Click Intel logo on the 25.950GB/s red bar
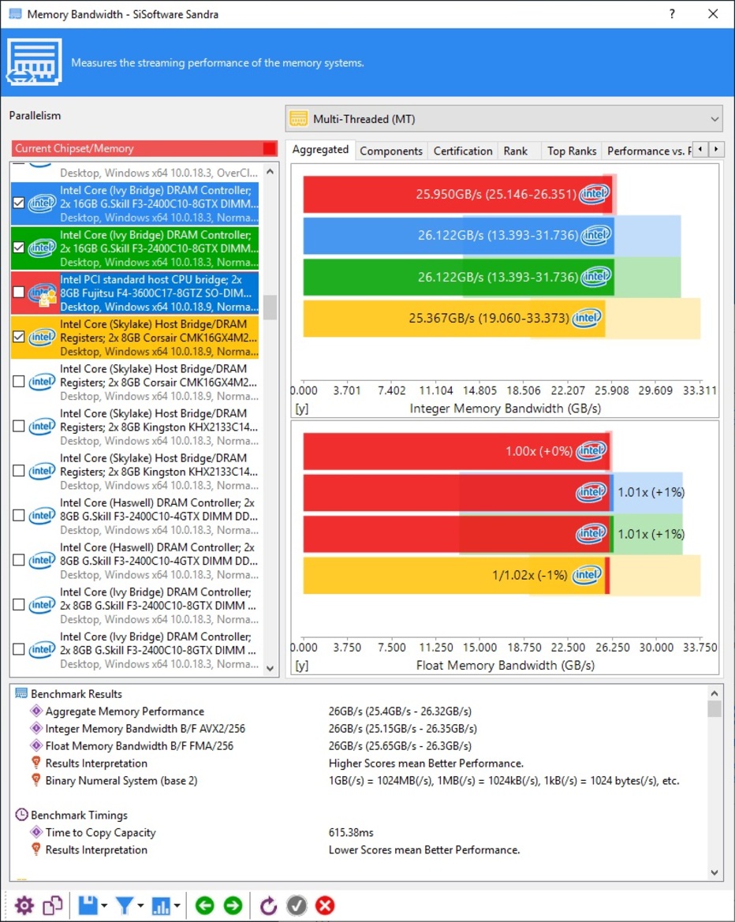735x922 pixels. click(594, 194)
